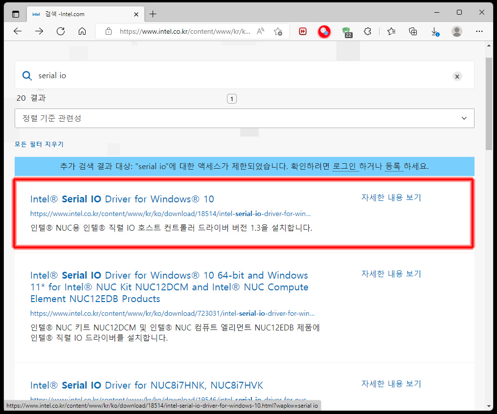Click the green adblocker extension showing 22
Screen dimensions: 497x414
tap(347, 31)
